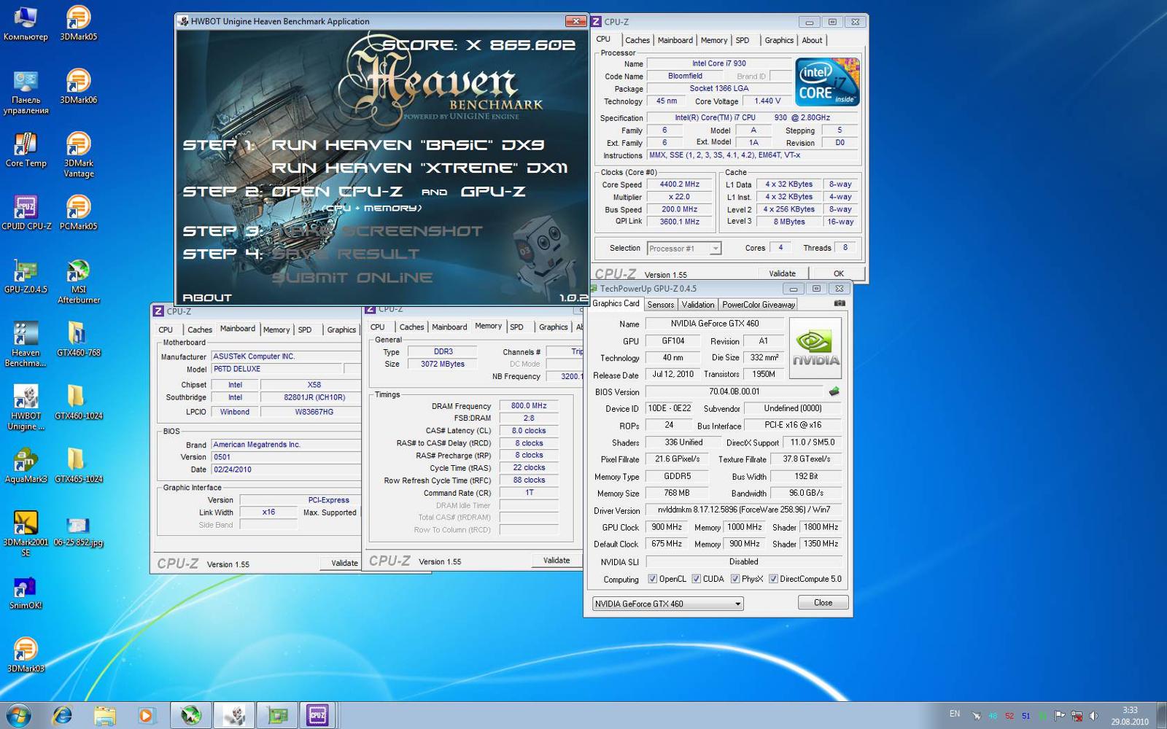Launch the 3DMark Vantage desktop shortcut
The height and width of the screenshot is (729, 1167).
(78, 155)
